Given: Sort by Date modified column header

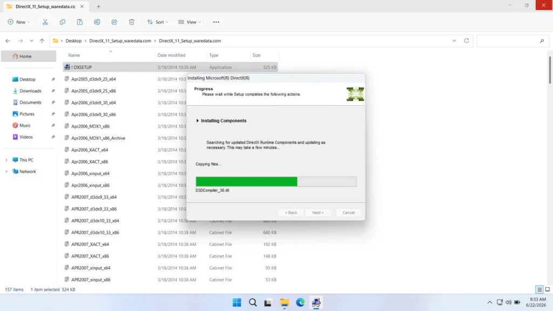Looking at the screenshot, I should tap(171, 56).
